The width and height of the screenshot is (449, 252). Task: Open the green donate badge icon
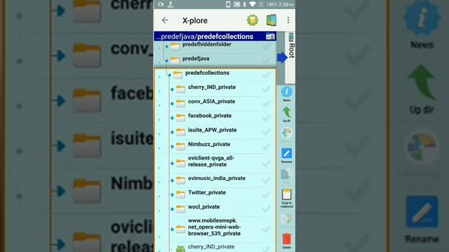253,20
